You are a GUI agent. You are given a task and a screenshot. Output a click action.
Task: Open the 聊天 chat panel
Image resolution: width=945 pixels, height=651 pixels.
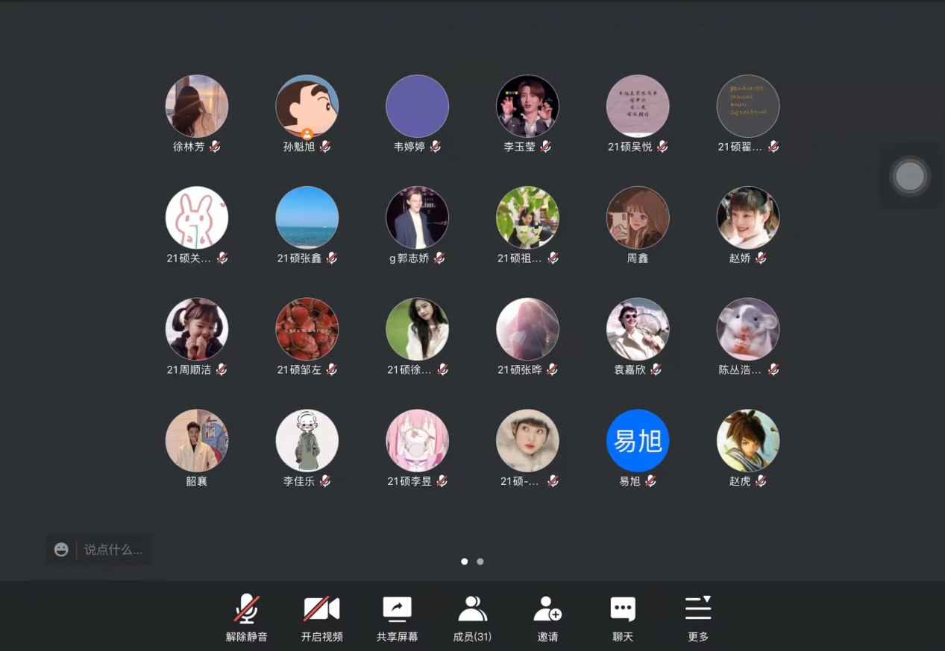pos(623,617)
